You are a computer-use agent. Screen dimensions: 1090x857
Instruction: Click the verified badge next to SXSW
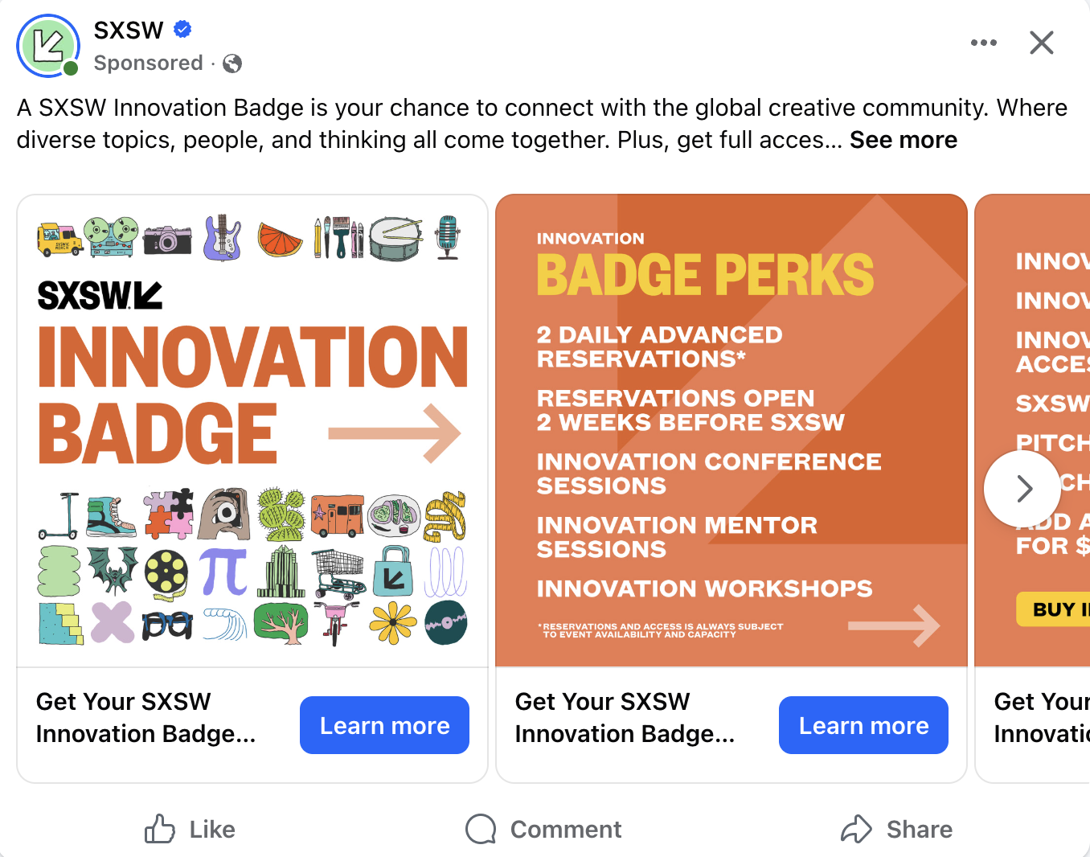pyautogui.click(x=182, y=30)
